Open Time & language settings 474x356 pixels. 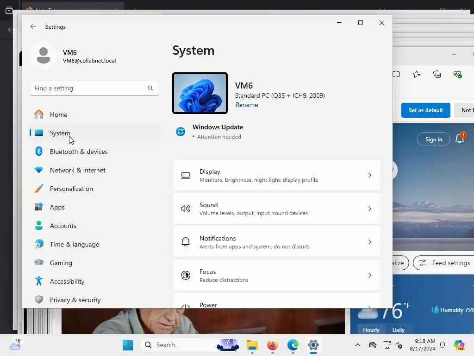point(94,244)
